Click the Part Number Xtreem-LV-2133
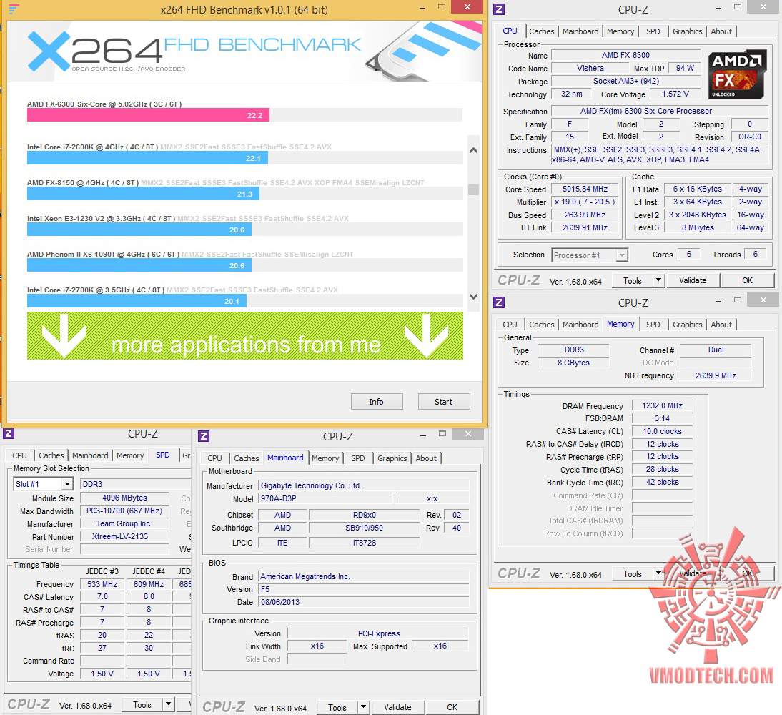This screenshot has height=715, width=782. (124, 536)
